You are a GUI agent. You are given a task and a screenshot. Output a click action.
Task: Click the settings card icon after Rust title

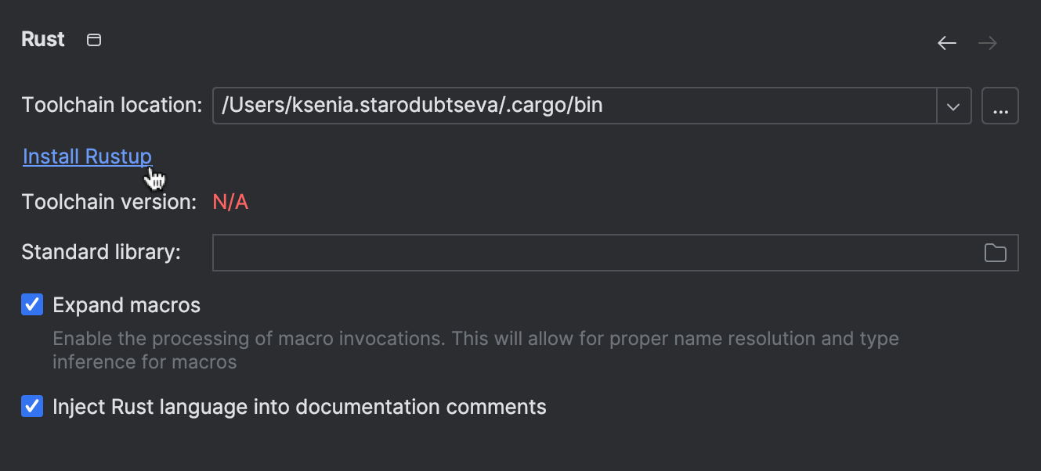tap(93, 39)
